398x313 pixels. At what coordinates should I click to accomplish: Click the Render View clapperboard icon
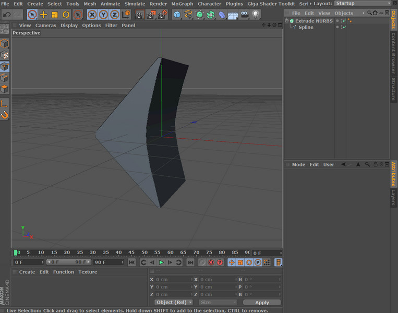click(x=139, y=15)
